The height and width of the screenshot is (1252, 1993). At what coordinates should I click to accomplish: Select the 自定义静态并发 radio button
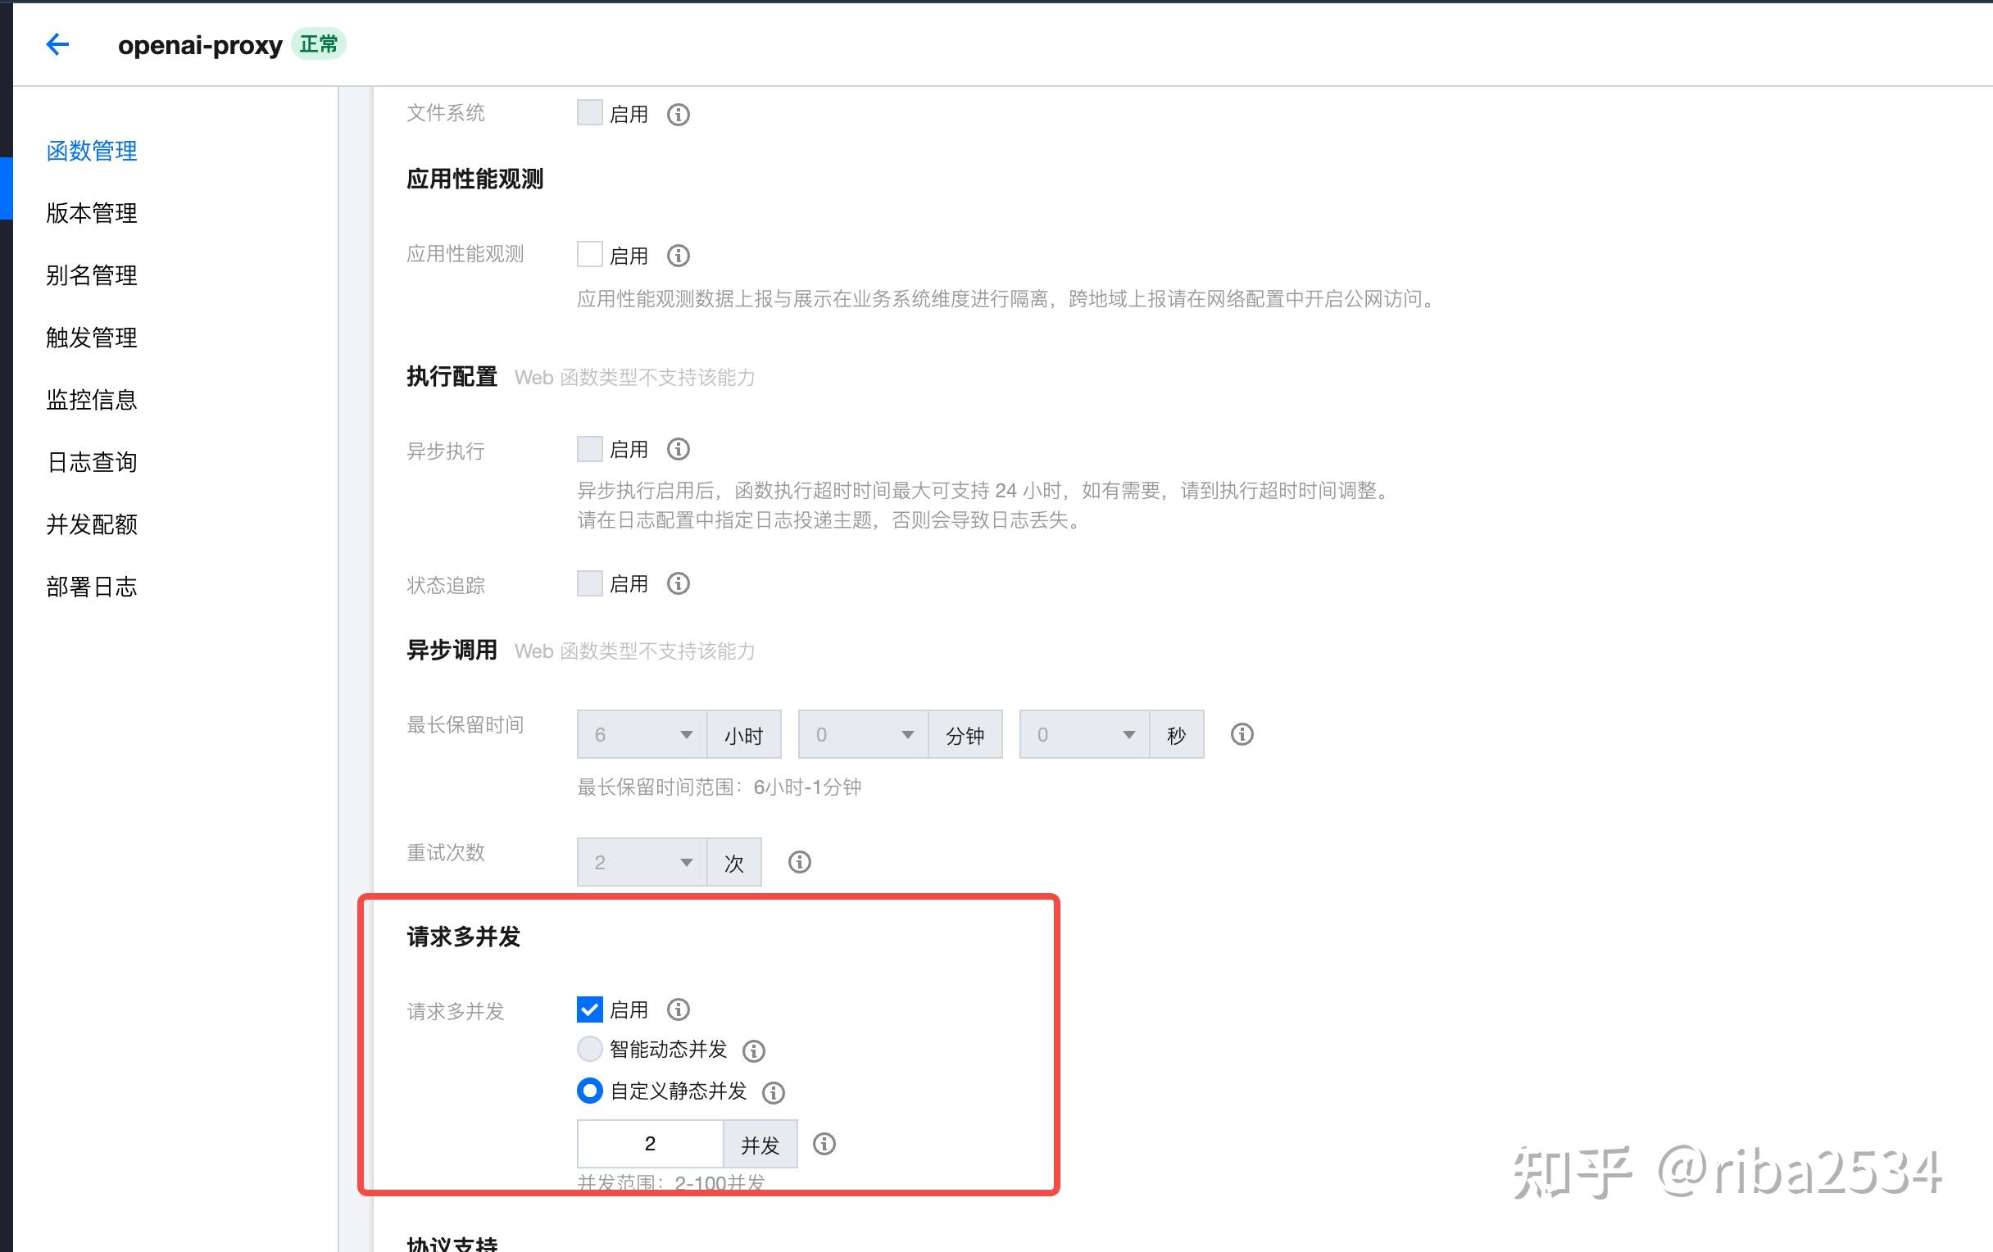[589, 1091]
